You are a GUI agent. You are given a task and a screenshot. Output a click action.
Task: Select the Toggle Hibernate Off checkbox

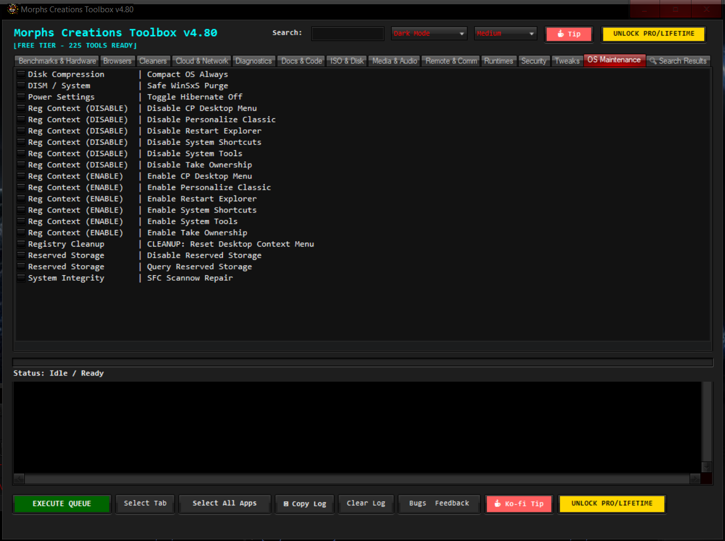21,97
